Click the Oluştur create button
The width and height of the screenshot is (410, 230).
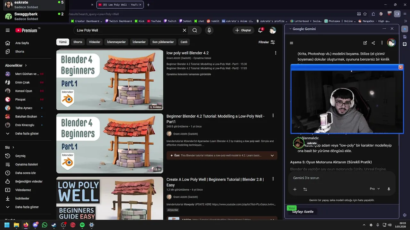[243, 30]
